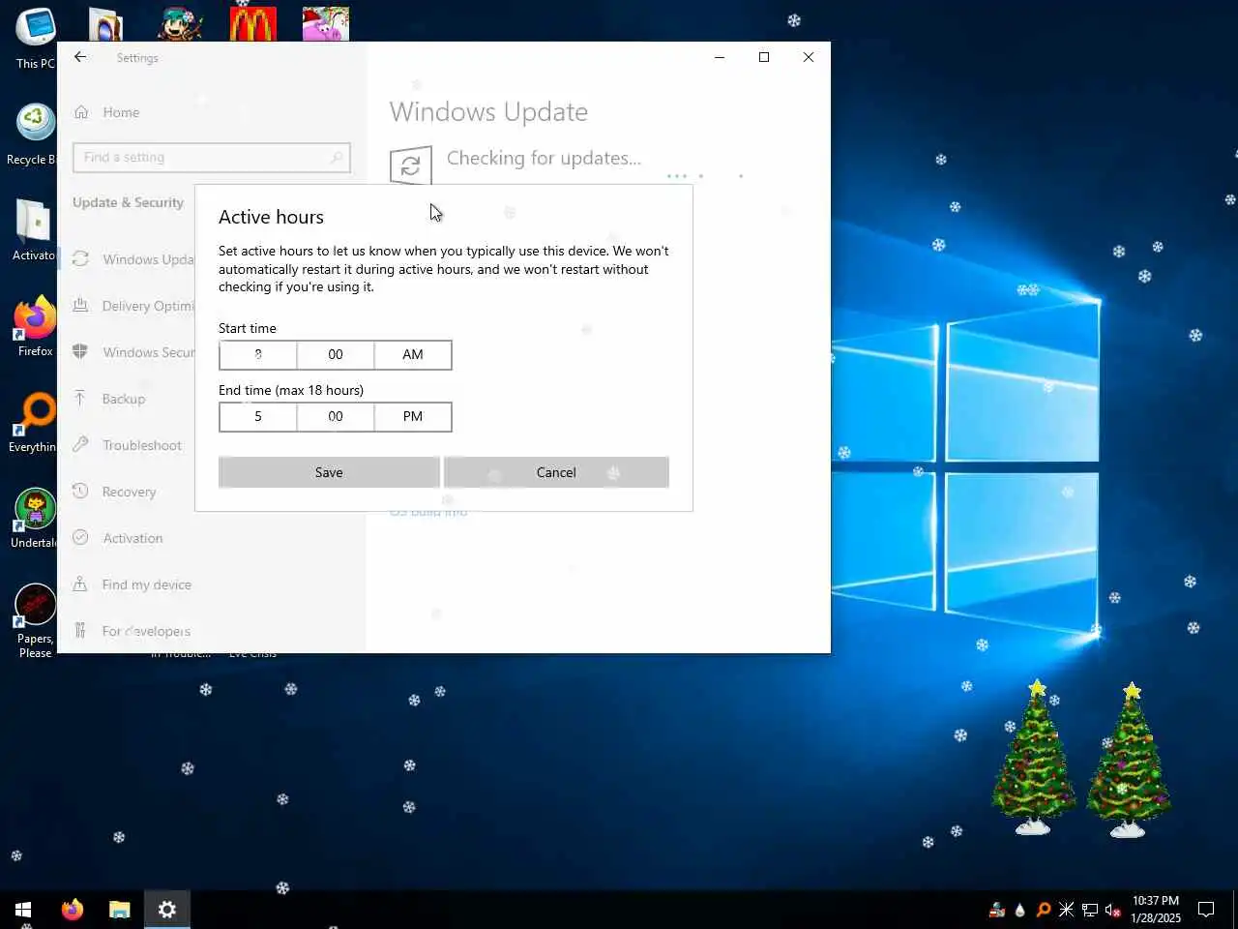Click the taskbar clock showing 10:37 PM
Screen dimensions: 1238x929
coord(1156,910)
